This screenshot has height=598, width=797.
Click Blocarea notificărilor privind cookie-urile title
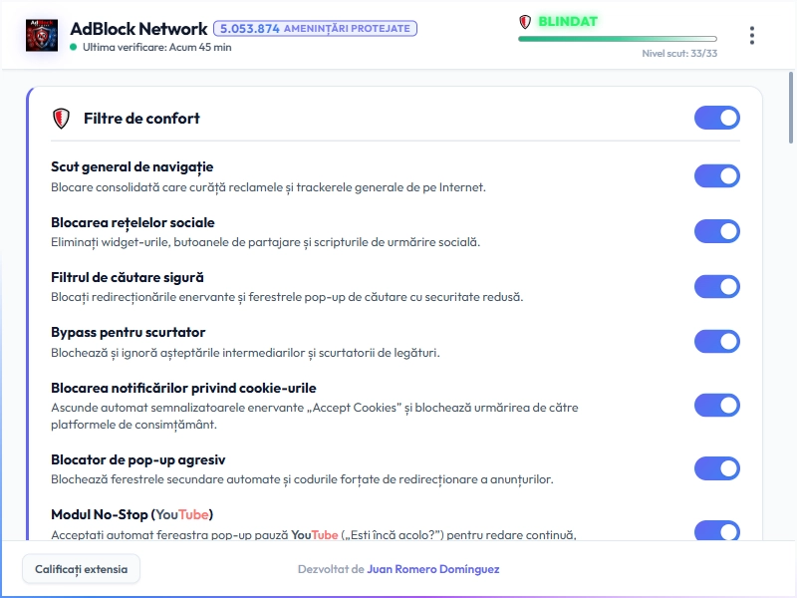183,388
